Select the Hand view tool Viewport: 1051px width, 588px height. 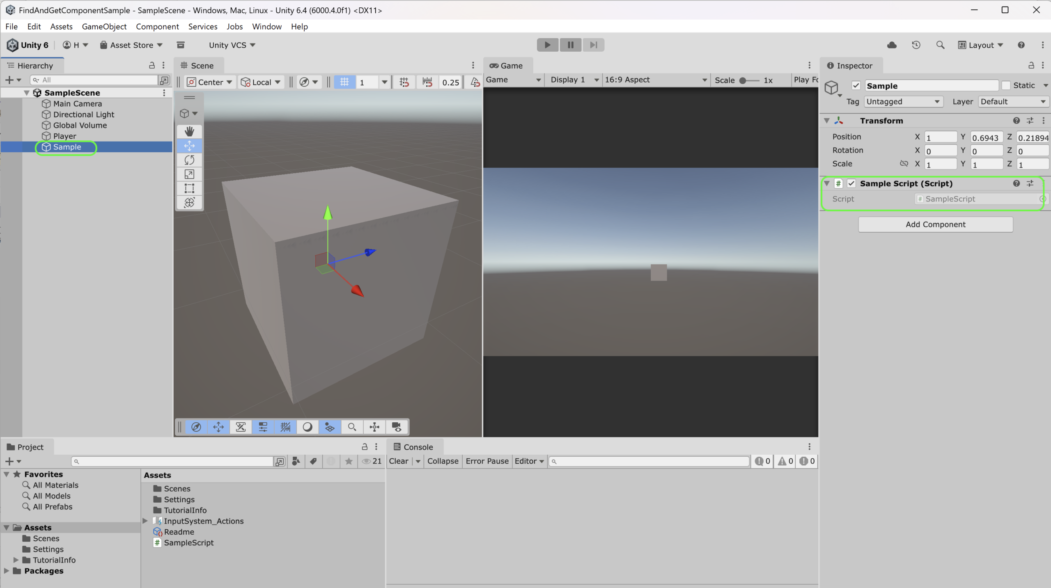coord(189,131)
